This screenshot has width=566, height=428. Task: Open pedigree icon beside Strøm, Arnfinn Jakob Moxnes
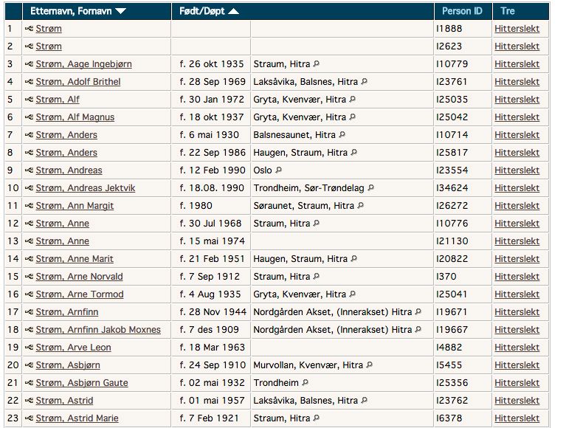29,329
